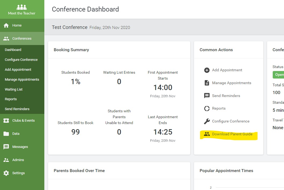Click the Students Still to Book value 99
The width and height of the screenshot is (284, 190).
76,132
